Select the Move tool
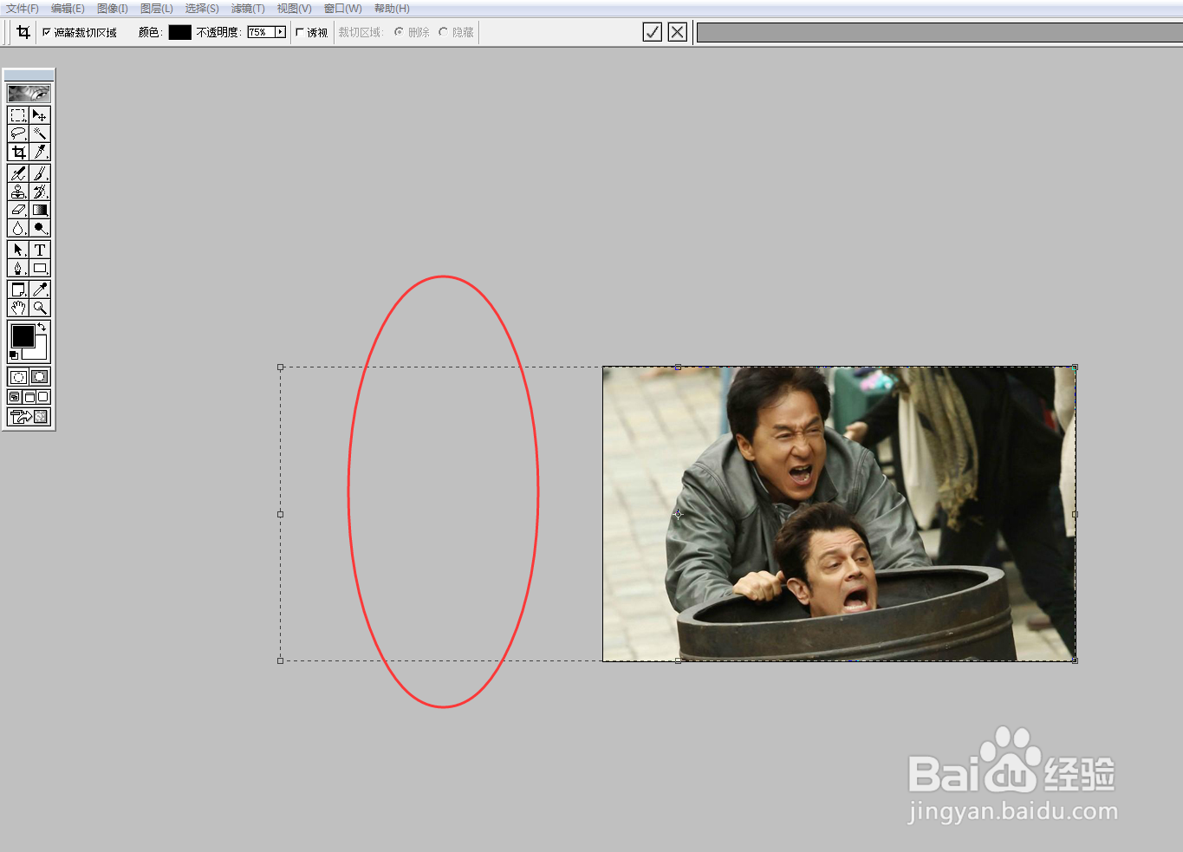 coord(40,115)
